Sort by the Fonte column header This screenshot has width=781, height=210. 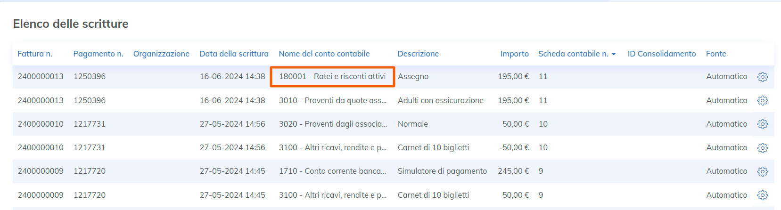715,54
